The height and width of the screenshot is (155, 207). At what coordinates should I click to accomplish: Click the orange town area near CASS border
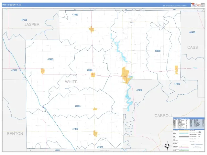(x=176, y=70)
